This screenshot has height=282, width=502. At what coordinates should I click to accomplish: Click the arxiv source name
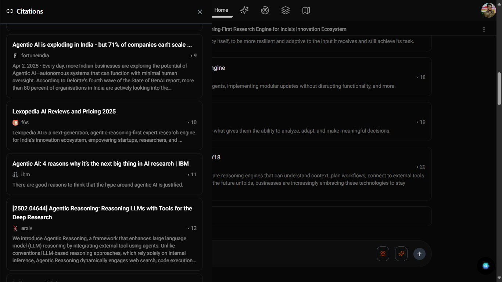pyautogui.click(x=27, y=228)
